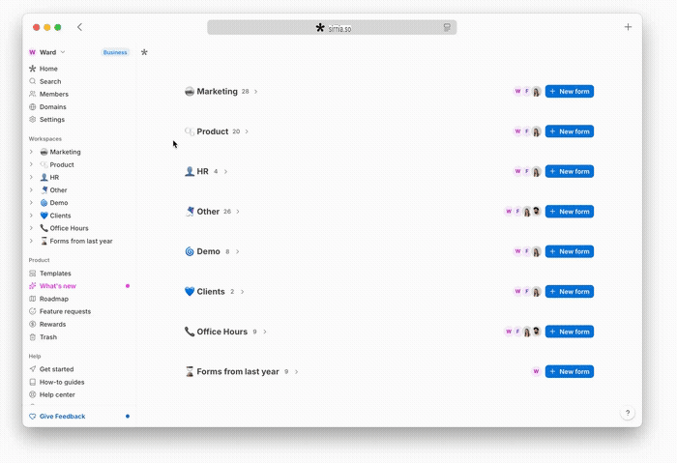The height and width of the screenshot is (463, 677).
Task: Open Roadmap from the sidebar
Action: tap(54, 299)
